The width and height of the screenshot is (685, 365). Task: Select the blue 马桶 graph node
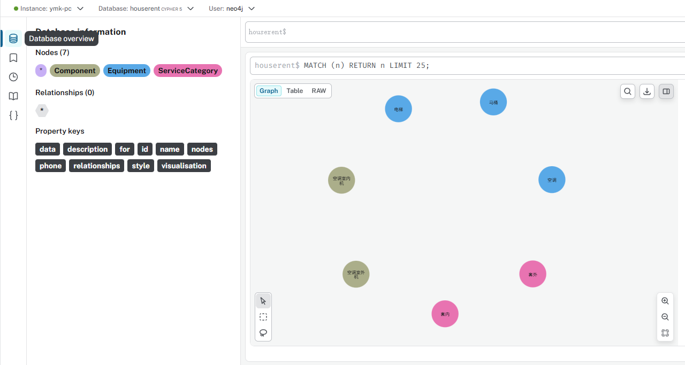(x=493, y=102)
